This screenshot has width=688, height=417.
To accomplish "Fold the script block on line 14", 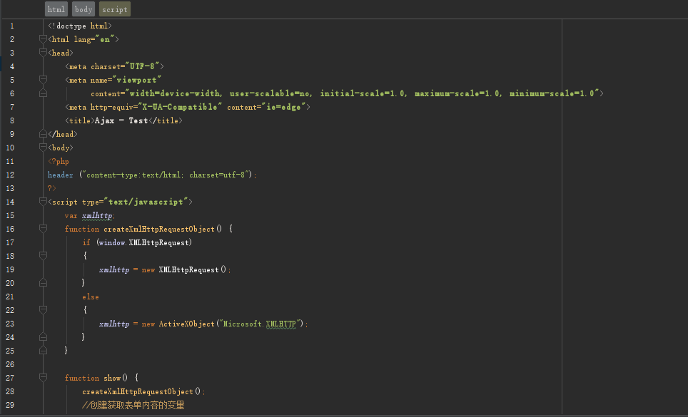I will pyautogui.click(x=43, y=202).
